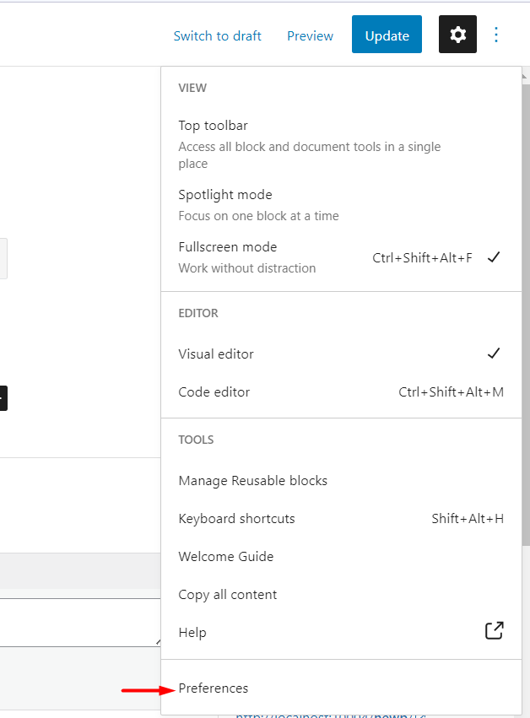Screen dimensions: 530x718
Task: Select the Visual editor option
Action: tap(216, 354)
